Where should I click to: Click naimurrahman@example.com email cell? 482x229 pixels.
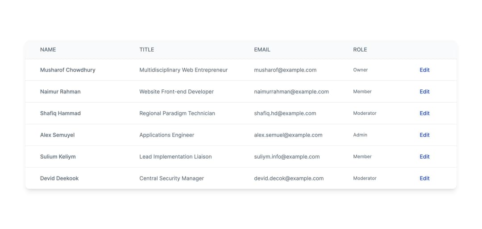pyautogui.click(x=291, y=92)
